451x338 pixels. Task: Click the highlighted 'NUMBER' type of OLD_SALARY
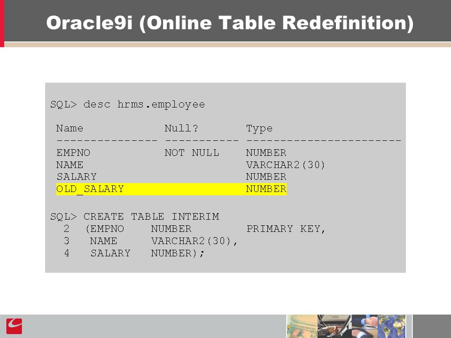[266, 189]
